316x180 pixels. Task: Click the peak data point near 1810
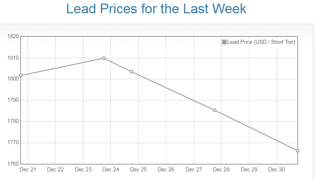tap(104, 58)
